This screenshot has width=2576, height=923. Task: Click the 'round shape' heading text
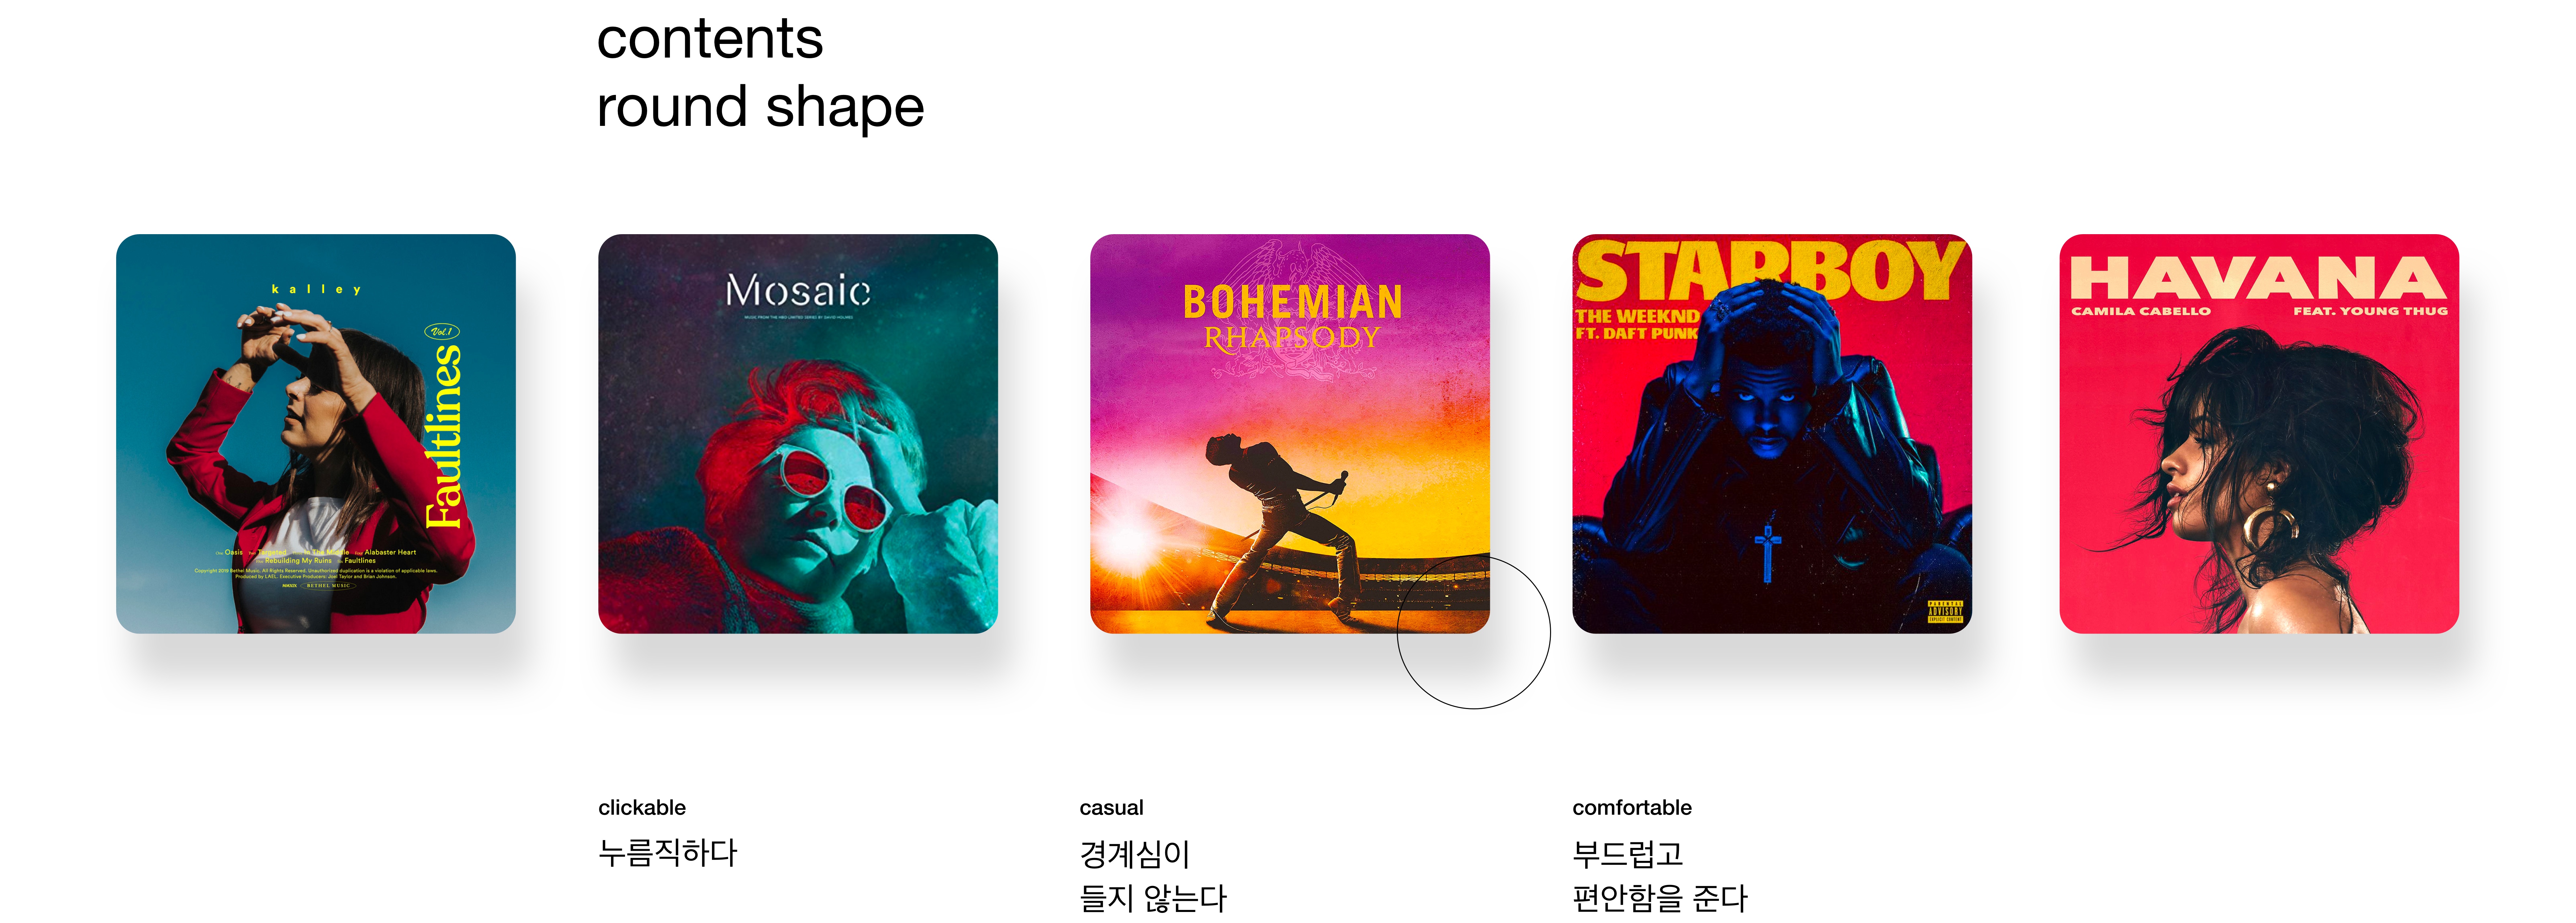coord(760,107)
